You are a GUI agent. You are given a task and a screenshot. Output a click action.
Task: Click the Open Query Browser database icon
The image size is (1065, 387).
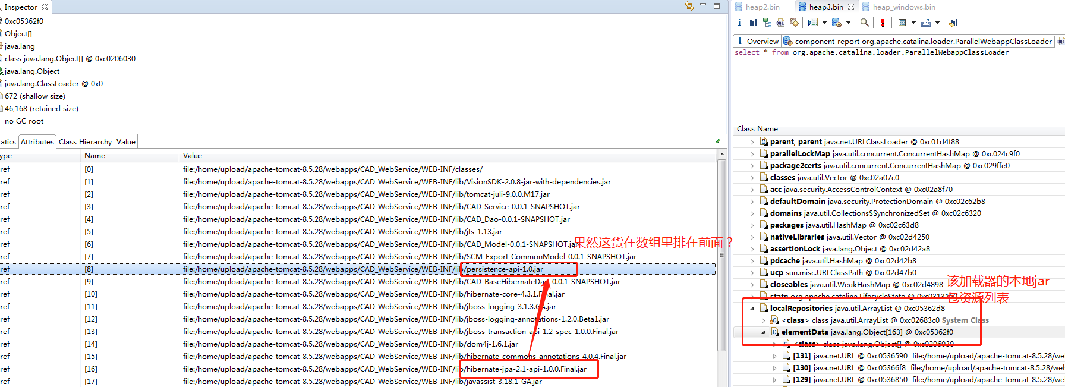(x=837, y=23)
